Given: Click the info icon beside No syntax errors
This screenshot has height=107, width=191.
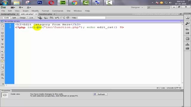Looking at the screenshot, I should tap(2, 21).
